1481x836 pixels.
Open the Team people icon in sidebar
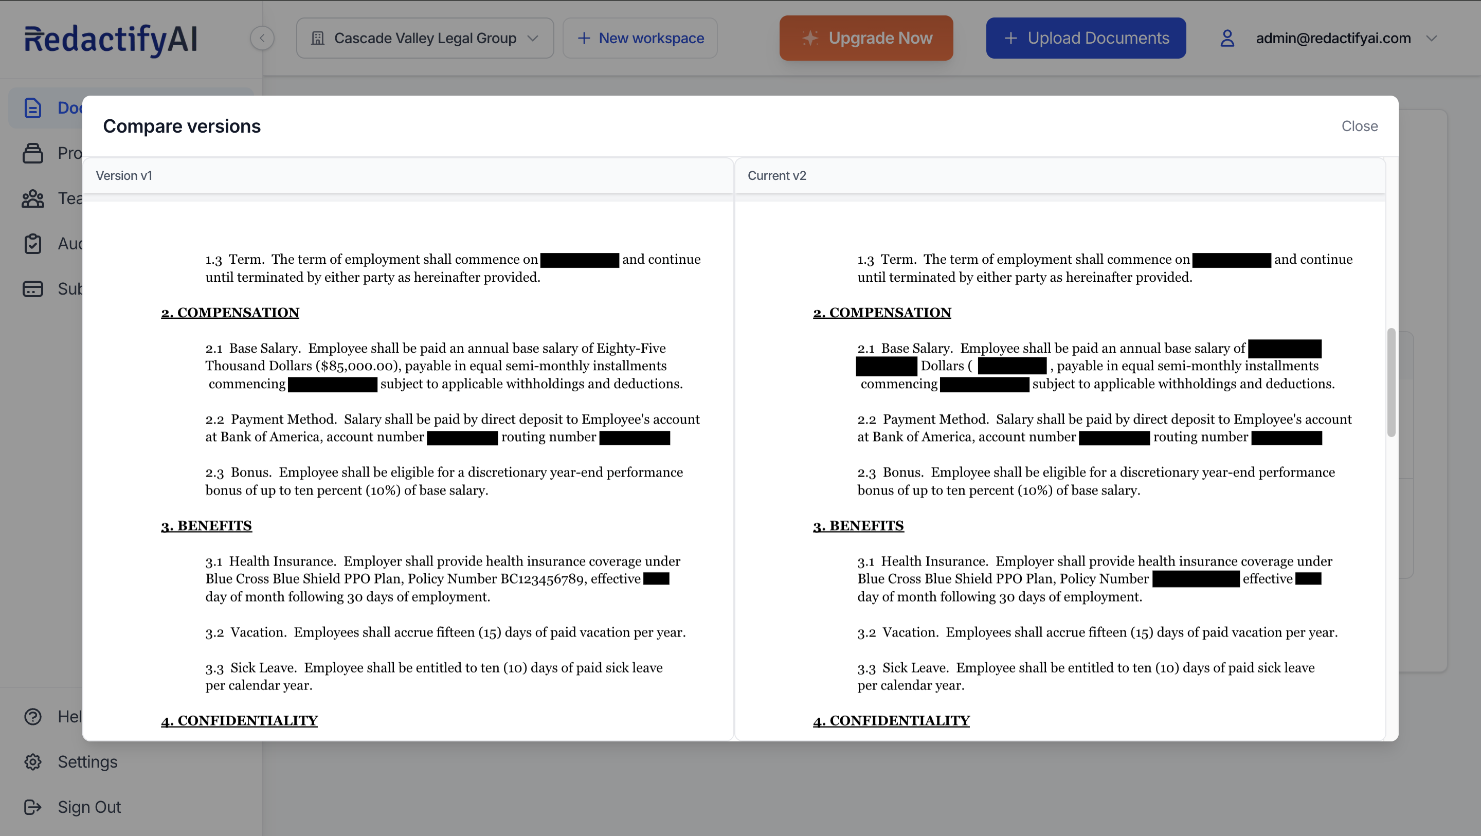pyautogui.click(x=33, y=198)
